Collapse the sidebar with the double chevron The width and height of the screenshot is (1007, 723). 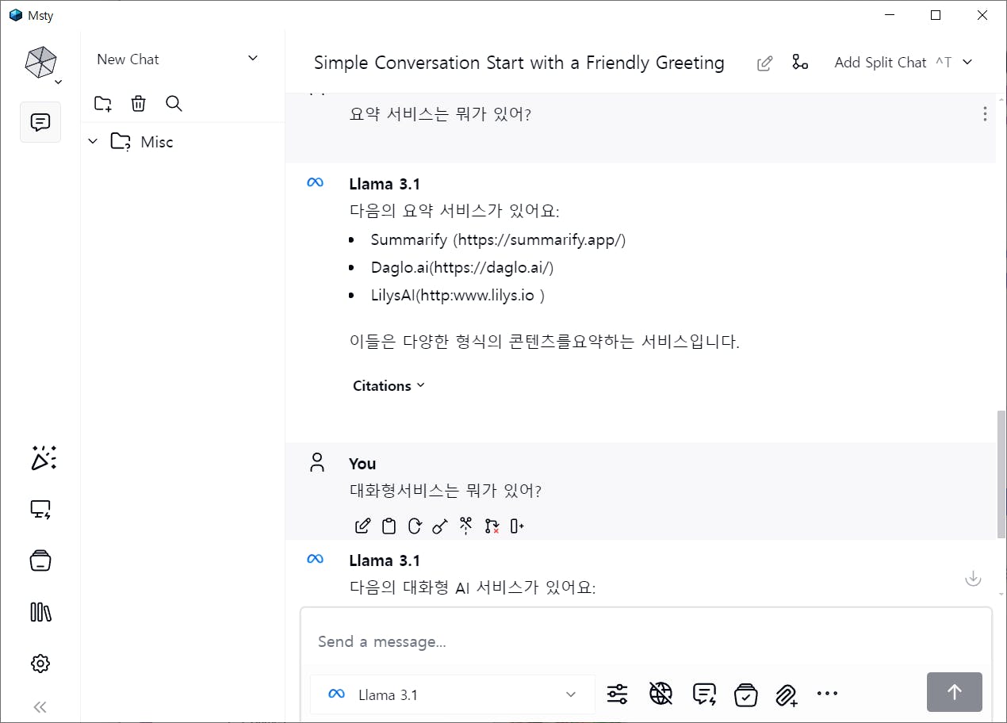(x=40, y=707)
